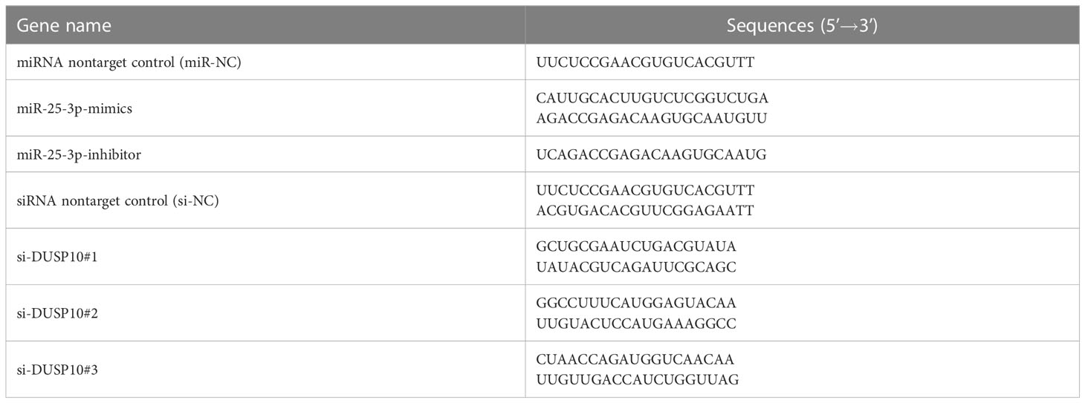The image size is (1085, 403).
Task: Click the miR-NC sequence UUCUCCGAACGUGUCACGUTT
Action: 645,62
